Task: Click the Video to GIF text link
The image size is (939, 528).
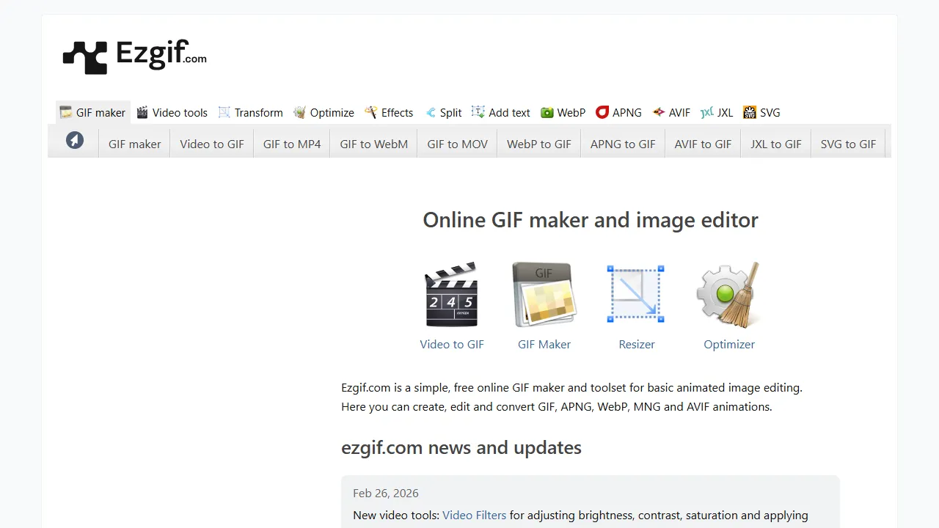Action: click(x=451, y=344)
